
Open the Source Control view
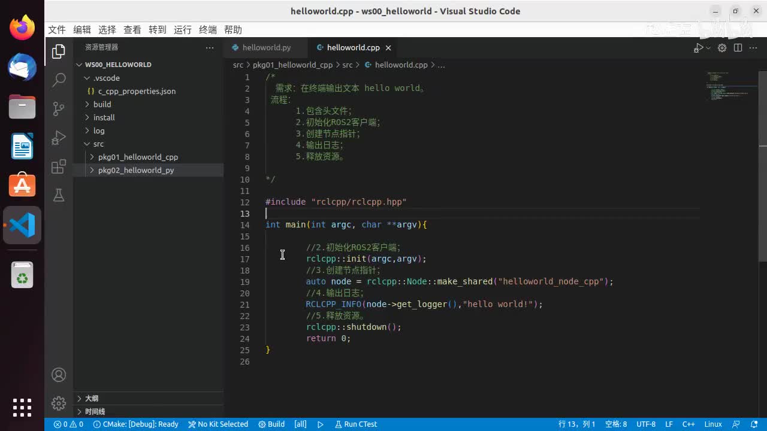coord(59,109)
